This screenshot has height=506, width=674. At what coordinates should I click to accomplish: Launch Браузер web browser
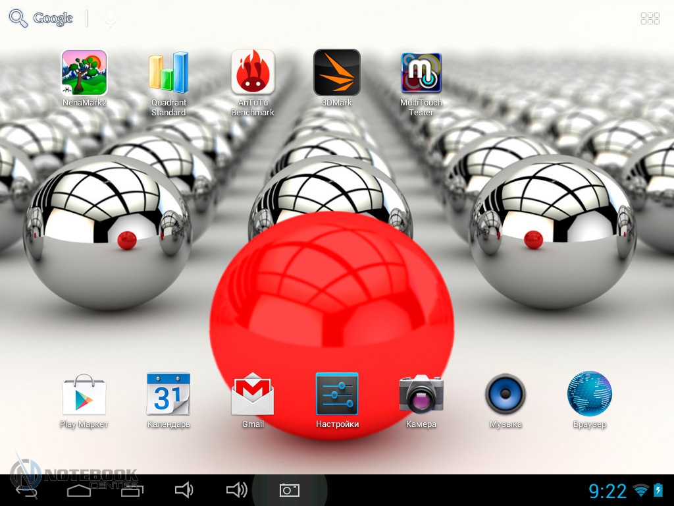(590, 395)
